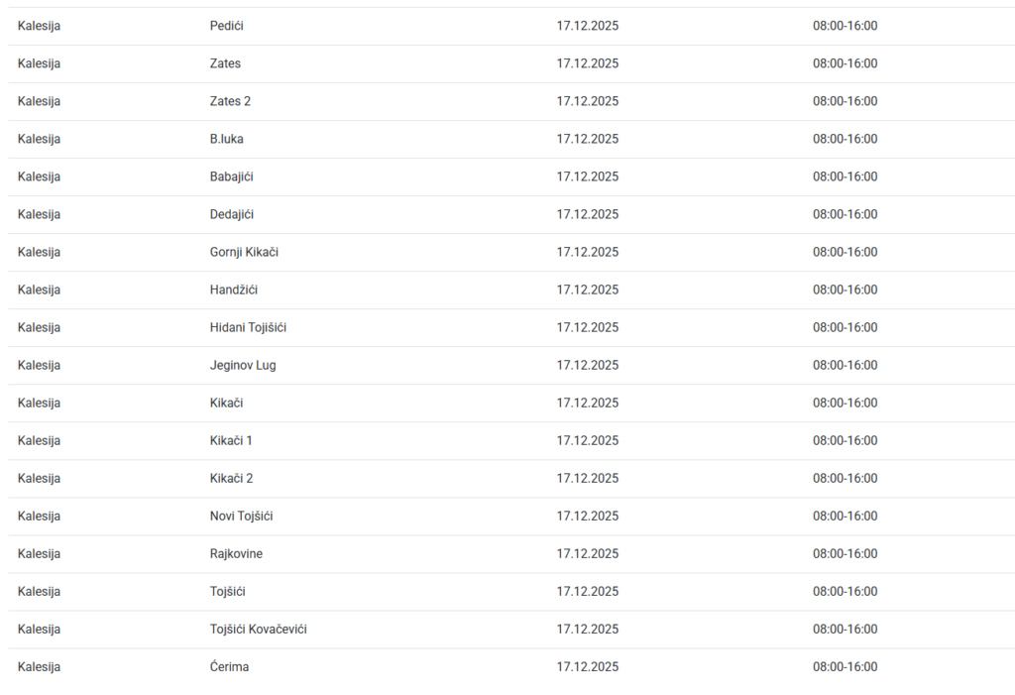Viewport: 1015px width, 695px height.
Task: Select the date in the Ćerima row
Action: click(587, 666)
